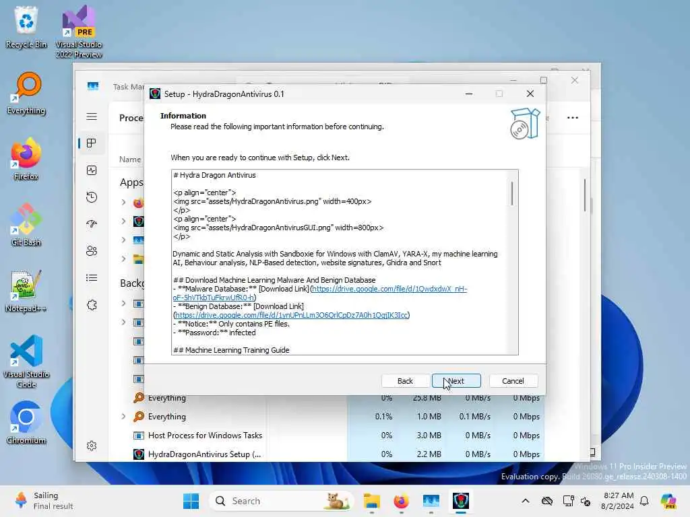The width and height of the screenshot is (690, 517).
Task: Minimize the HydraDragonAntivirus setup window
Action: tap(469, 94)
